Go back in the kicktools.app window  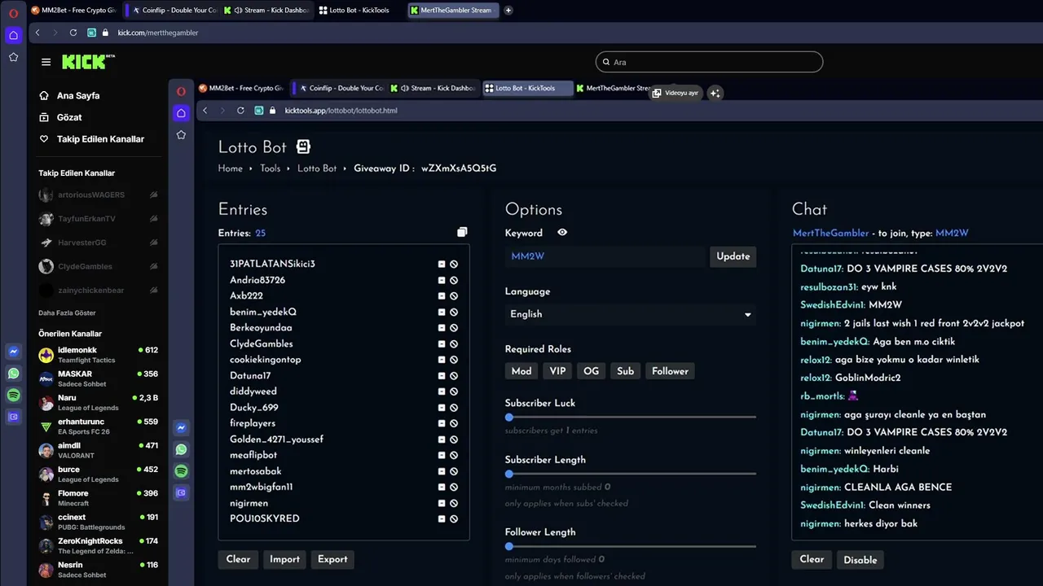click(205, 111)
